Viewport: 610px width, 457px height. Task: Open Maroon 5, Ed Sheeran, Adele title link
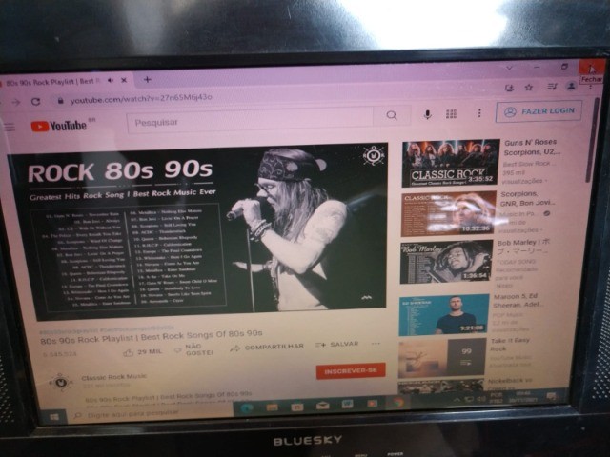(518, 301)
